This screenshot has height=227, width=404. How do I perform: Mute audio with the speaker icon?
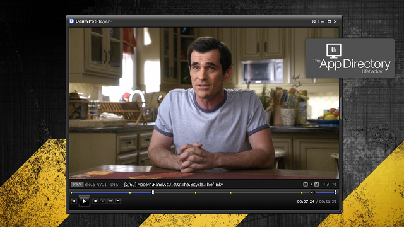coord(312,192)
